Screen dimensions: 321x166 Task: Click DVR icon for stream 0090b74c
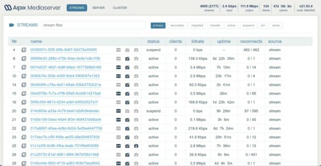point(119,76)
